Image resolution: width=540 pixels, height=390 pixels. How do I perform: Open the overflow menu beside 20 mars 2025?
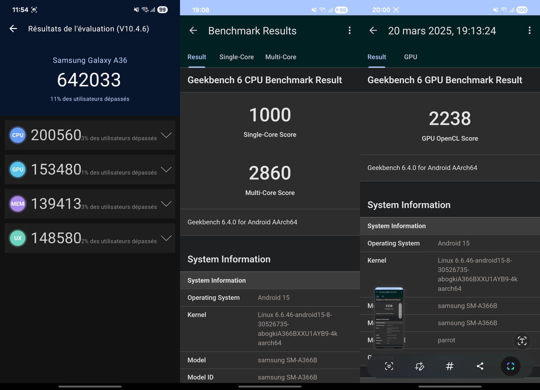click(x=529, y=30)
